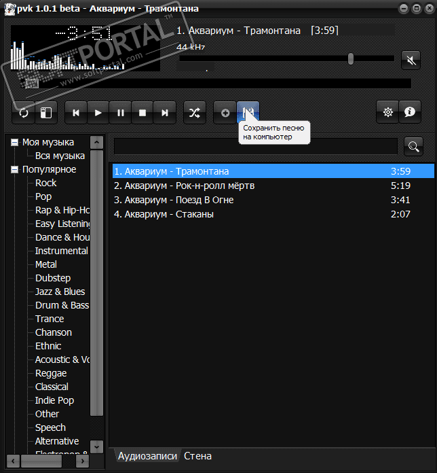Click the horizontal scroll-left arrow
The image size is (437, 473).
click(13, 461)
